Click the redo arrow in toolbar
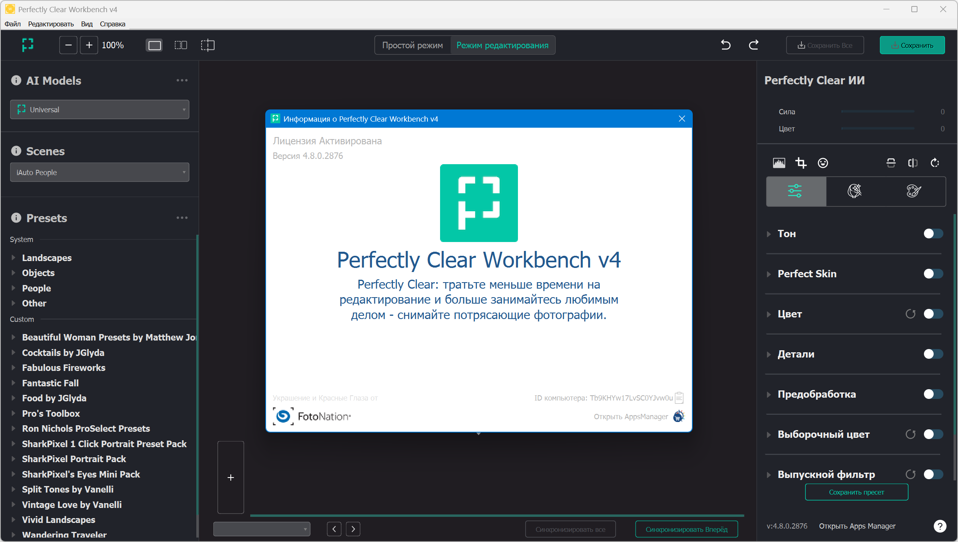Image resolution: width=958 pixels, height=542 pixels. click(754, 45)
